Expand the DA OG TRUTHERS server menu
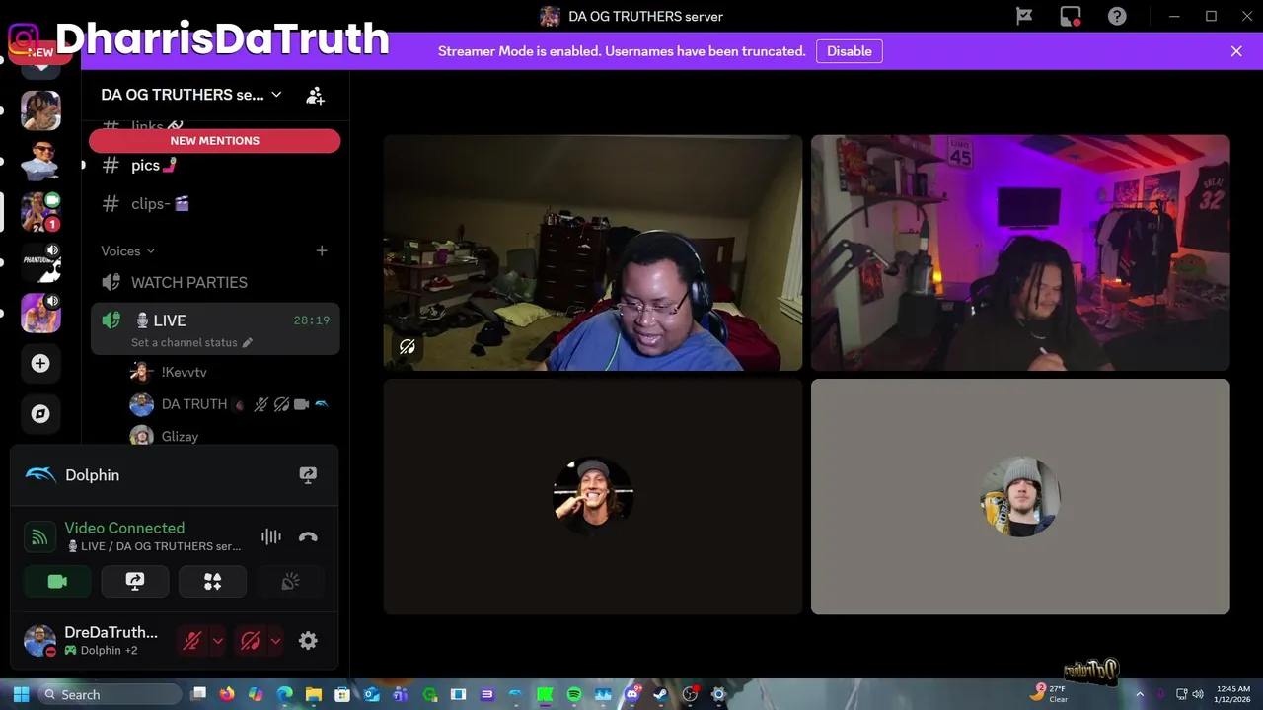This screenshot has height=710, width=1263. click(191, 95)
